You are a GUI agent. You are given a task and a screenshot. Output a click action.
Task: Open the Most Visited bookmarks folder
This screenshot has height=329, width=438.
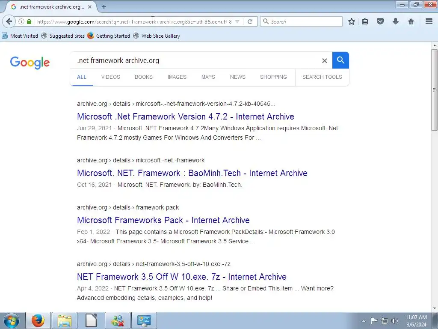[20, 36]
